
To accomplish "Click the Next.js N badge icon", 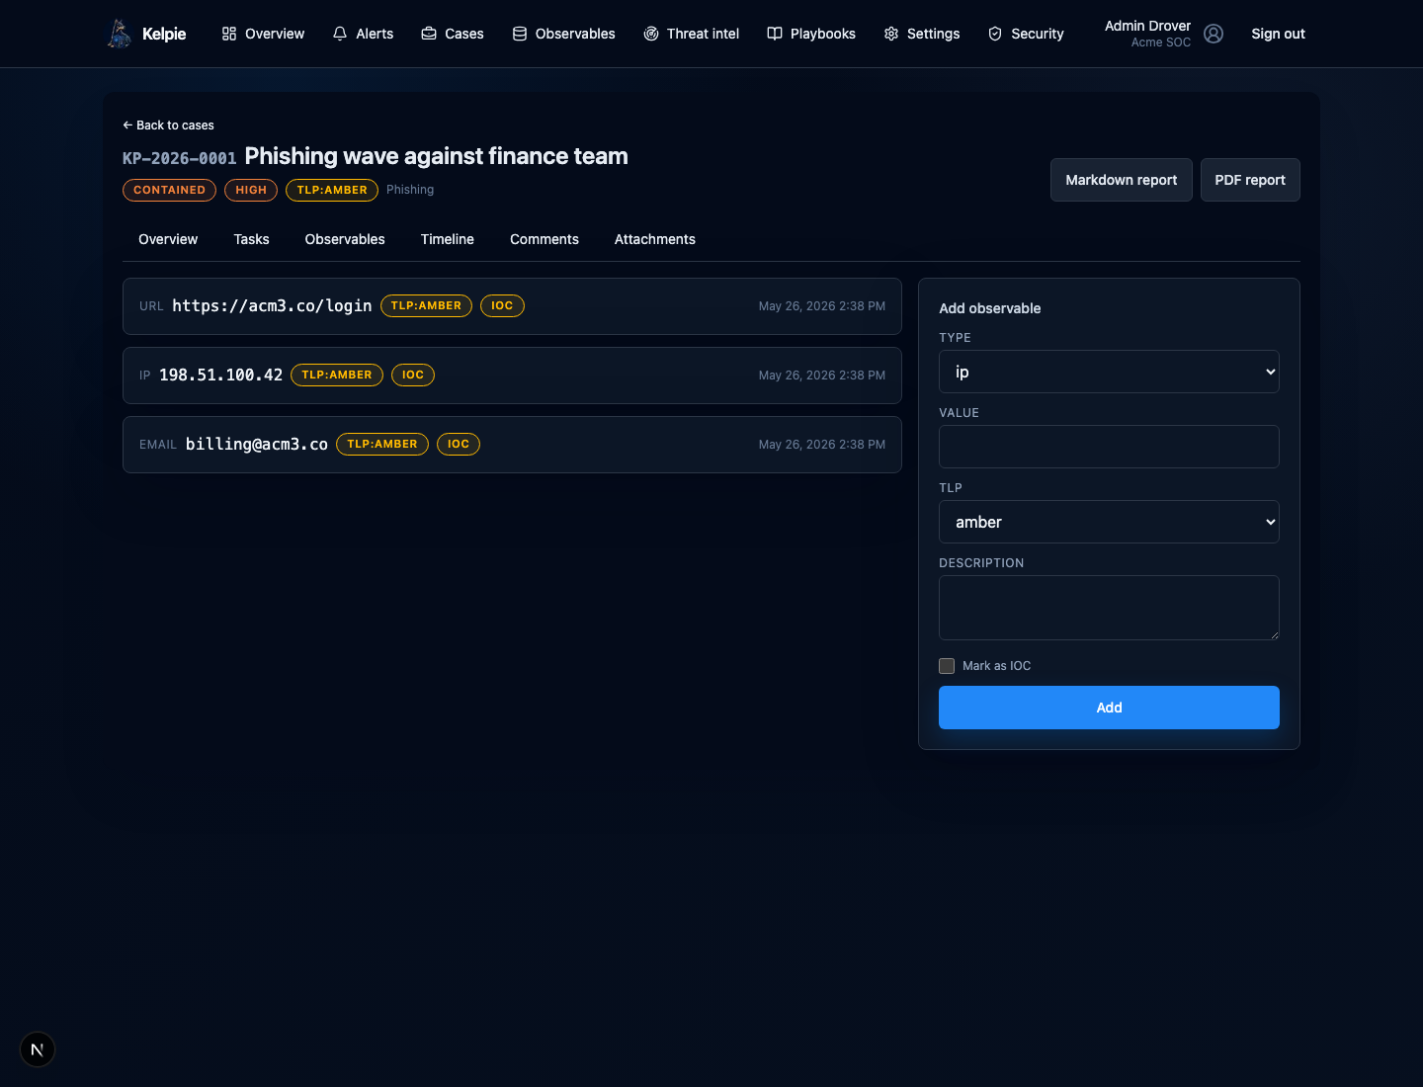I will coord(38,1049).
